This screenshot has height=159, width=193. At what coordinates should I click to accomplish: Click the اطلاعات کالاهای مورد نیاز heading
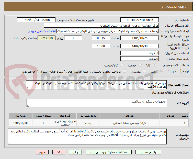170,93
